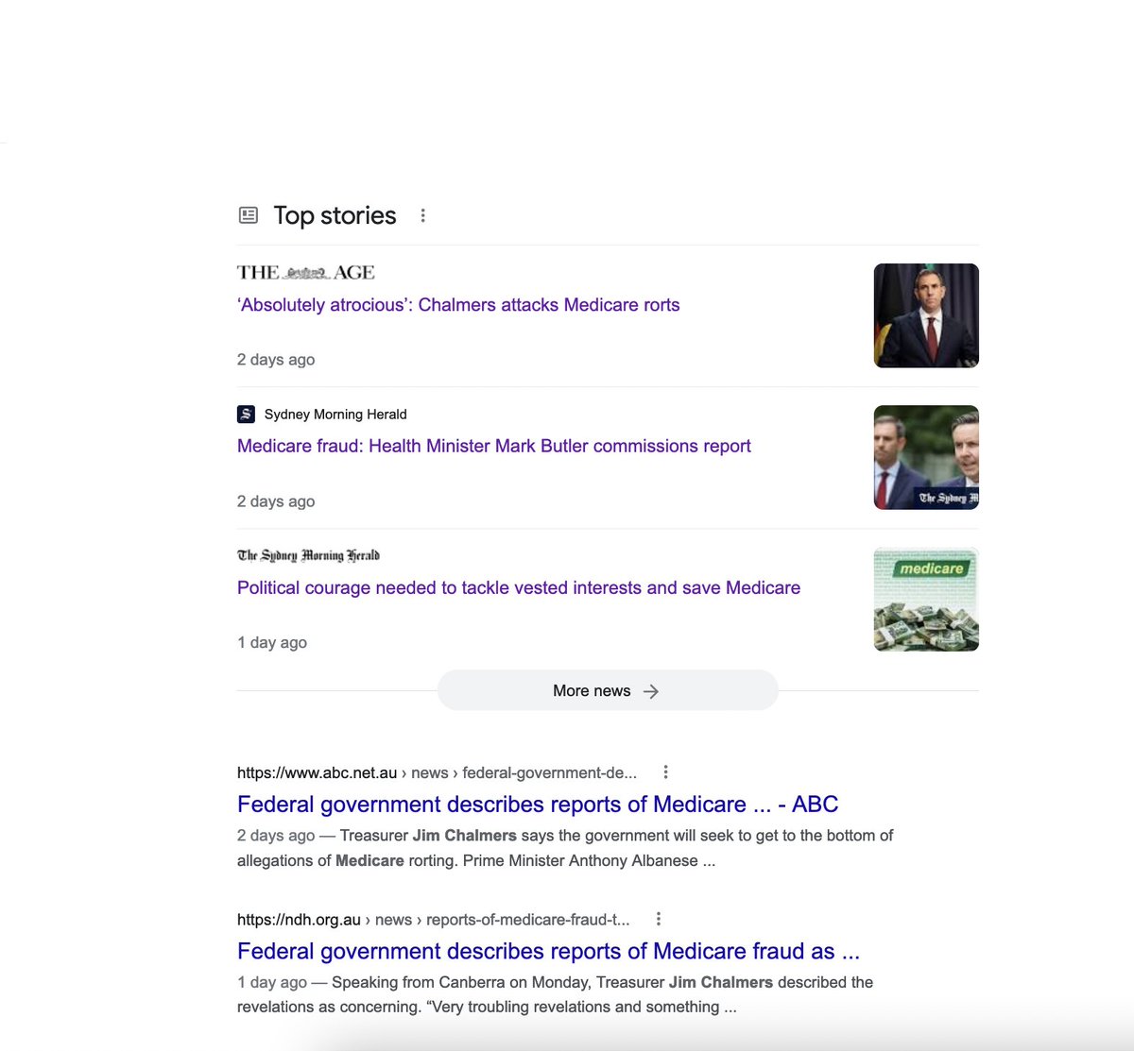Click Chalmers press conference thumbnail
Screen dimensions: 1134x1051
(926, 315)
